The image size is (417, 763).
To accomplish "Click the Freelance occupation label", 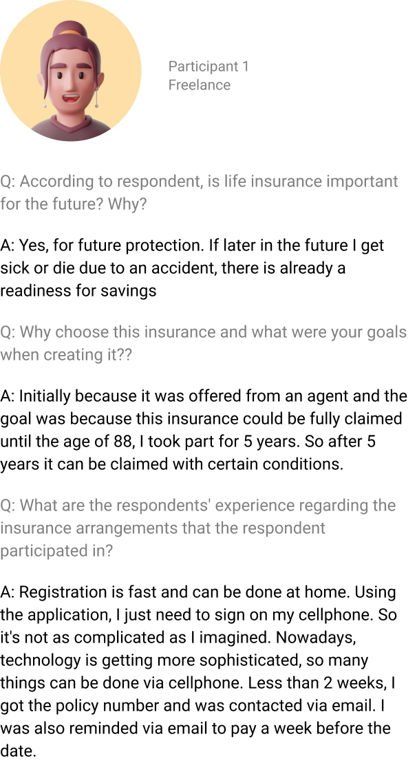I will pyautogui.click(x=199, y=85).
